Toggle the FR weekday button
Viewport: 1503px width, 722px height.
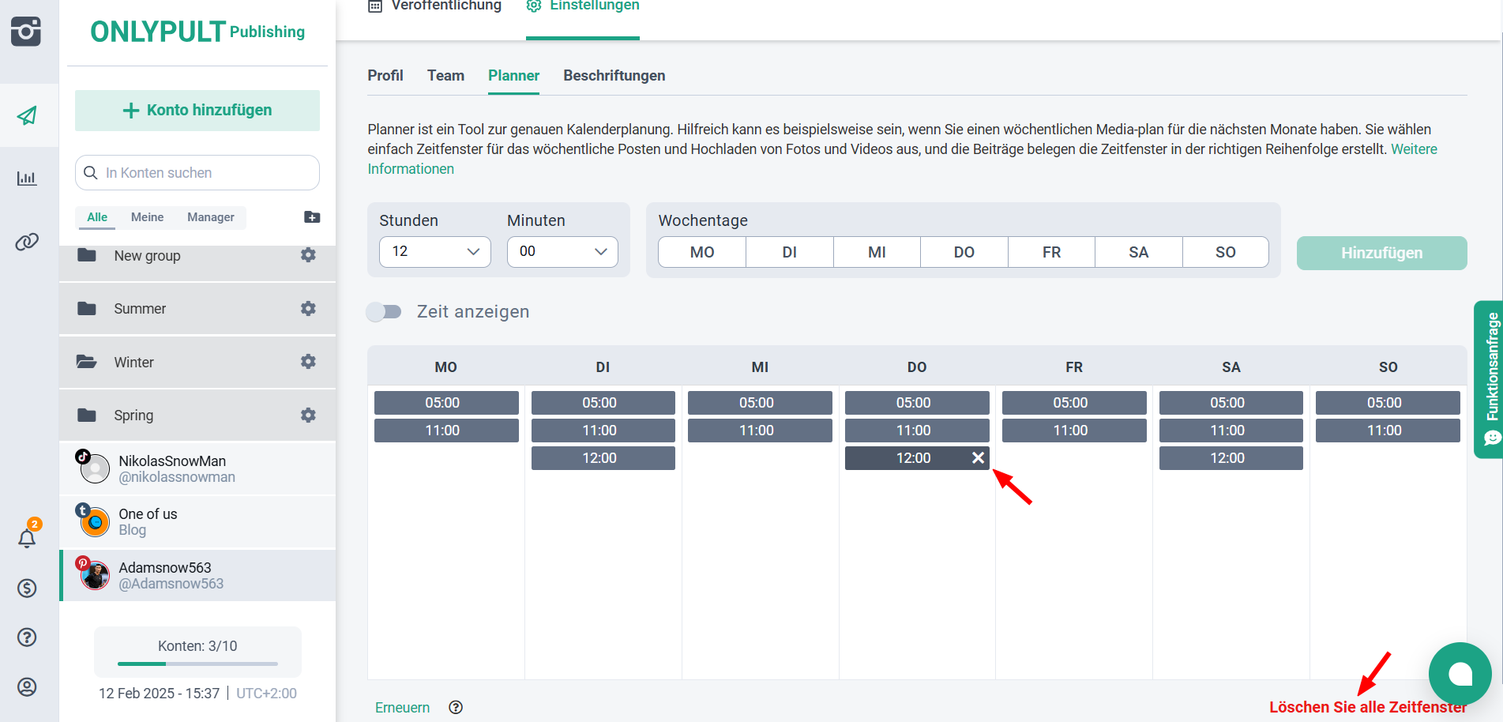pos(1051,253)
